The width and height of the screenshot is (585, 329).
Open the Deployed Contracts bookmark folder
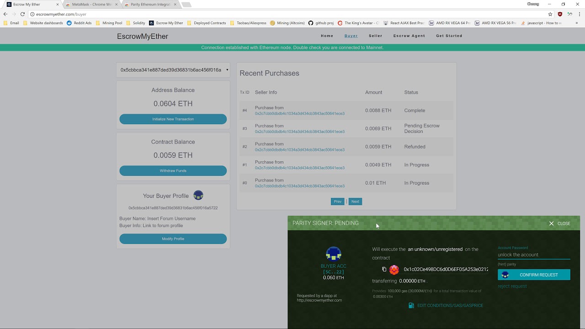point(207,23)
